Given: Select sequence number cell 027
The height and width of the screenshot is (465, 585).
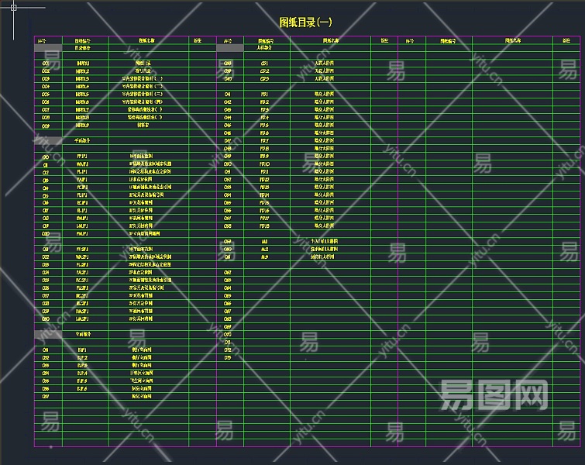Looking at the screenshot, I should (x=46, y=296).
